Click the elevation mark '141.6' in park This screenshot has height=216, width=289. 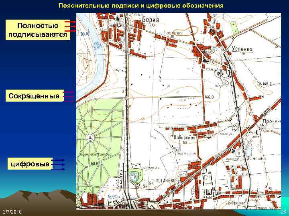(95, 163)
